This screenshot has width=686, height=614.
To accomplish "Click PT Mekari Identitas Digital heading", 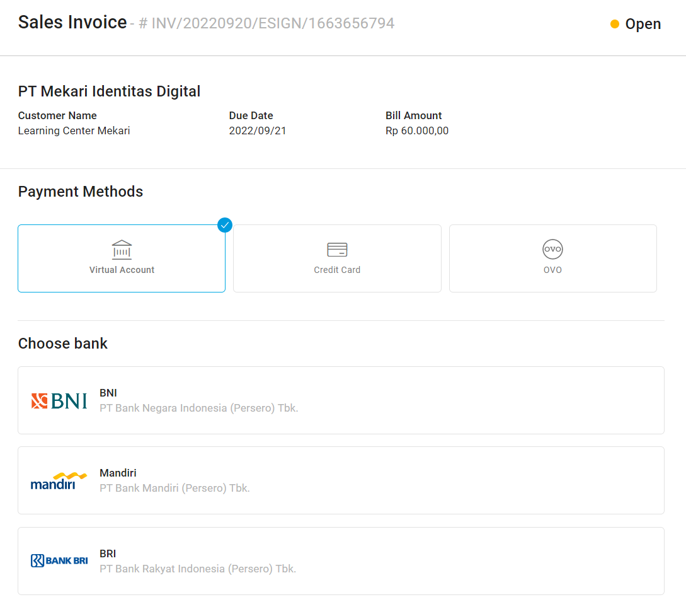I will [109, 91].
